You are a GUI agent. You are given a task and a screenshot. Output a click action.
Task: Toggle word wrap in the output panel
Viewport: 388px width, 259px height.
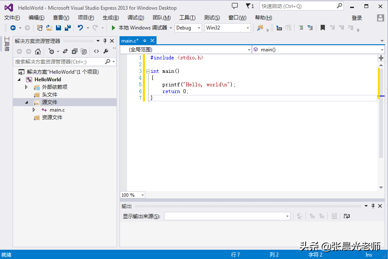tap(347, 216)
